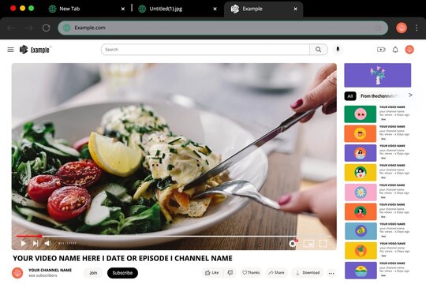The height and width of the screenshot is (284, 426).
Task: Bookmark the page with the star icon
Action: pyautogui.click(x=378, y=28)
